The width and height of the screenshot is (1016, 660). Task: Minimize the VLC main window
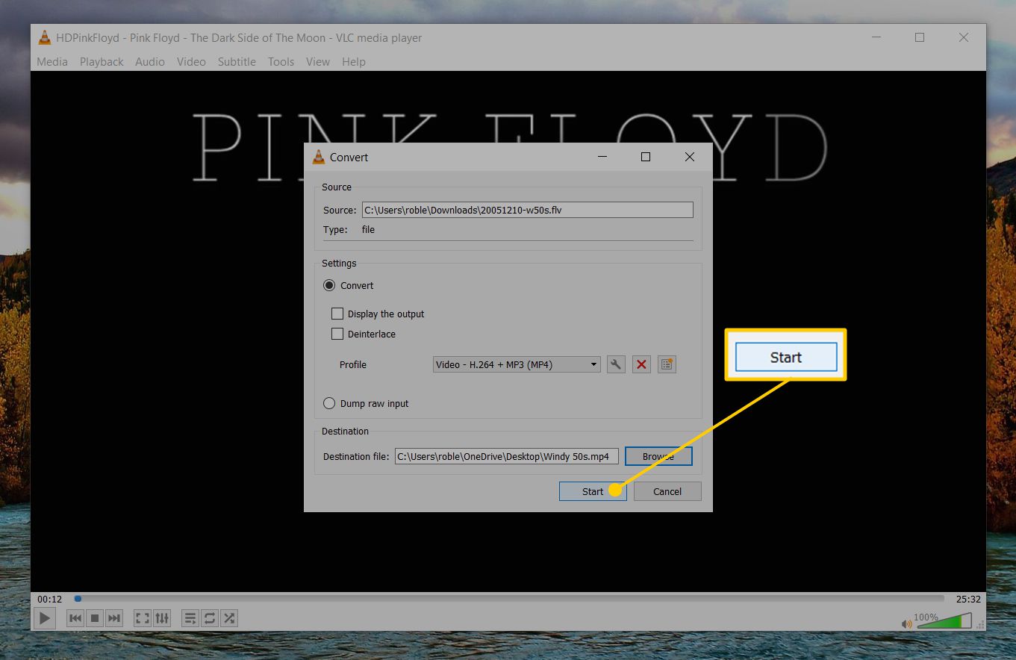tap(876, 37)
